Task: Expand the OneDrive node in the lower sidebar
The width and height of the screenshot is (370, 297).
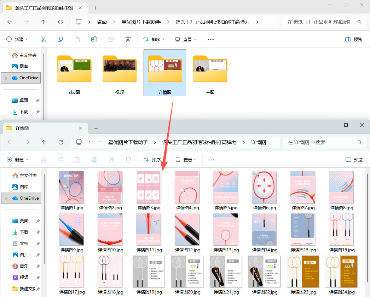Action: (x=6, y=198)
